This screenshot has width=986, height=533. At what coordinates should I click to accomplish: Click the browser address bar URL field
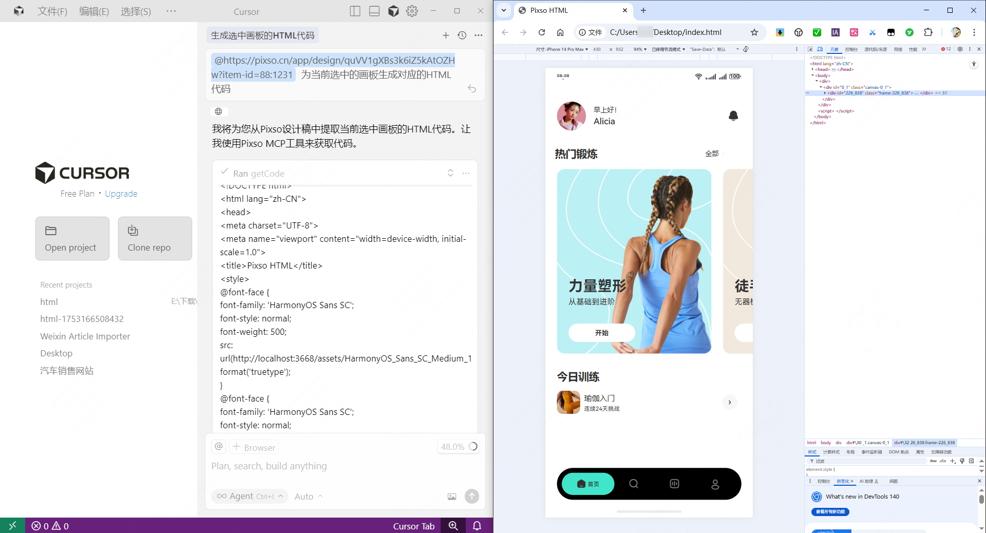[x=668, y=32]
